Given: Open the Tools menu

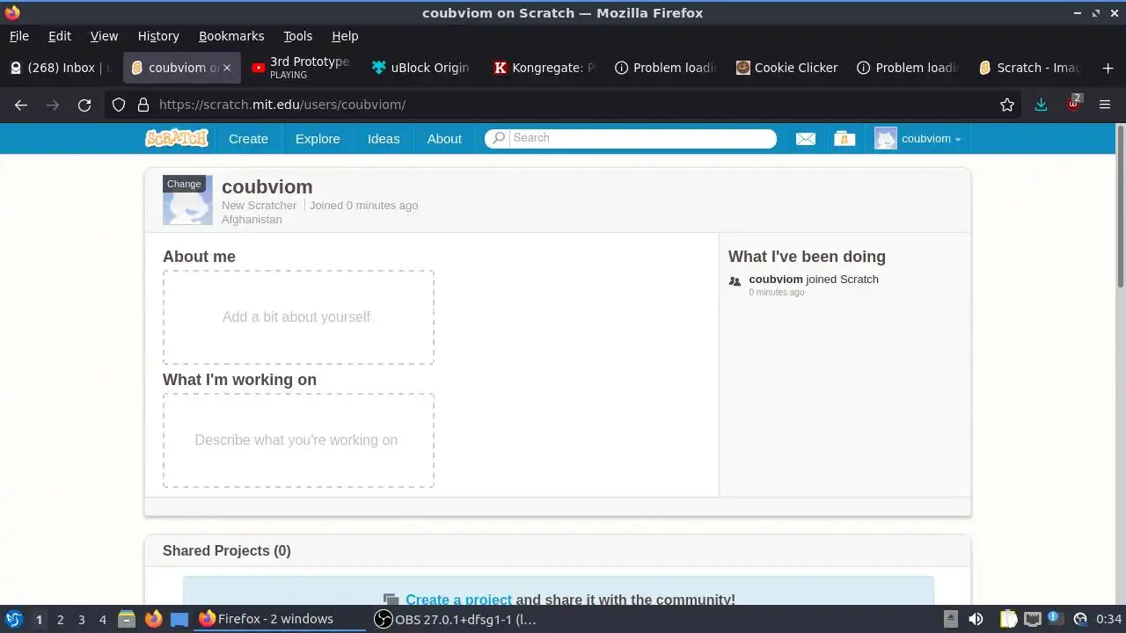Looking at the screenshot, I should pos(298,36).
